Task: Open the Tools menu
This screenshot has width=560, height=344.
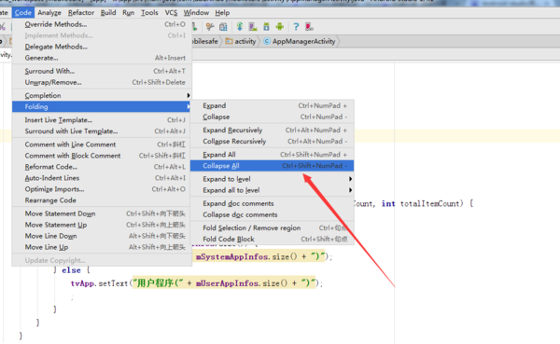Action: (x=149, y=12)
